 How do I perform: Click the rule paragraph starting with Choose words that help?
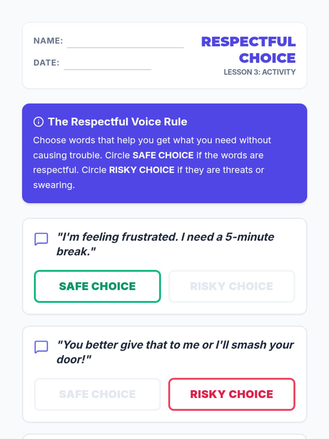(152, 163)
